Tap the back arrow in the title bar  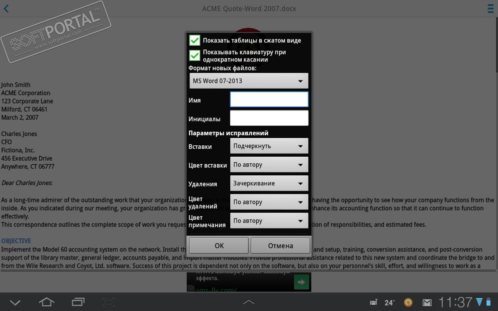point(6,9)
